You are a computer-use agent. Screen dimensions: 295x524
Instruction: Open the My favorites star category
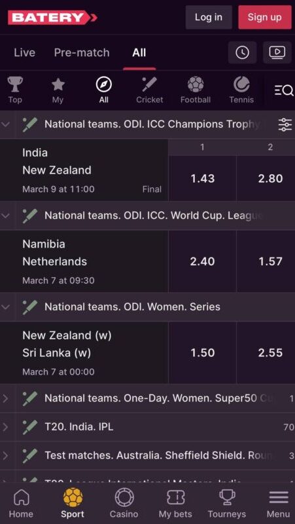[x=58, y=90]
